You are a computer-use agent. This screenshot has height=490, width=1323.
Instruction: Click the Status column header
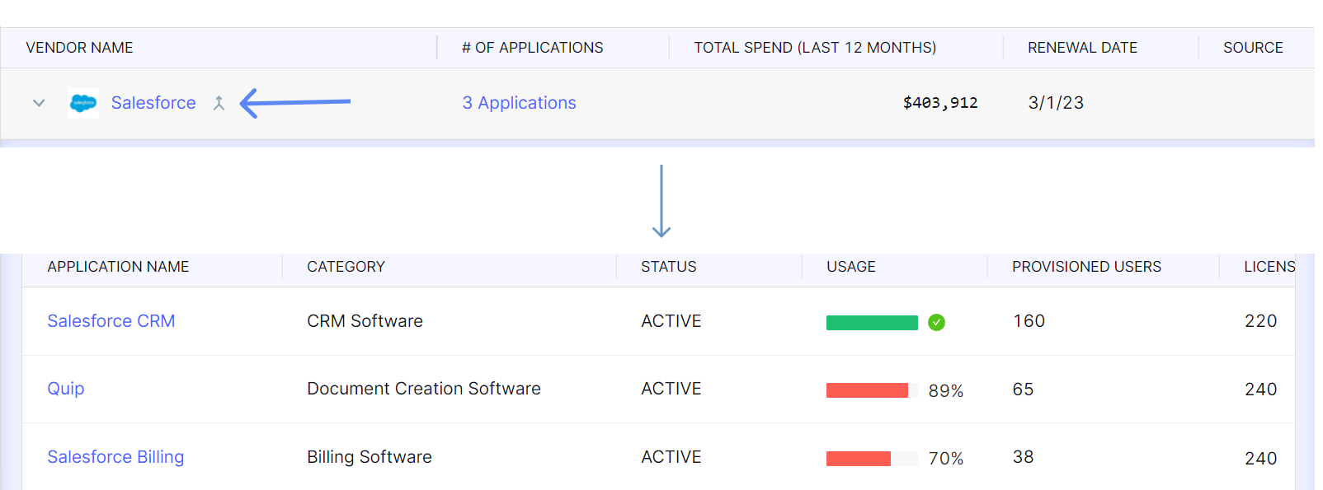669,267
